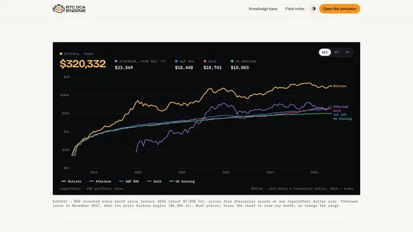The height and width of the screenshot is (232, 413).
Task: Click the $1M y-axis label
Action: pos(66,77)
